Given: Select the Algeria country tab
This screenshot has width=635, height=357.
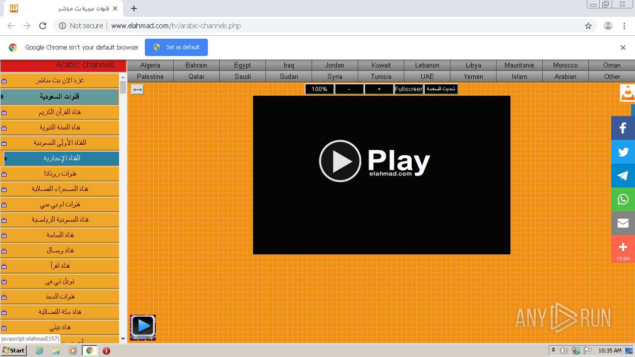Looking at the screenshot, I should tap(150, 65).
